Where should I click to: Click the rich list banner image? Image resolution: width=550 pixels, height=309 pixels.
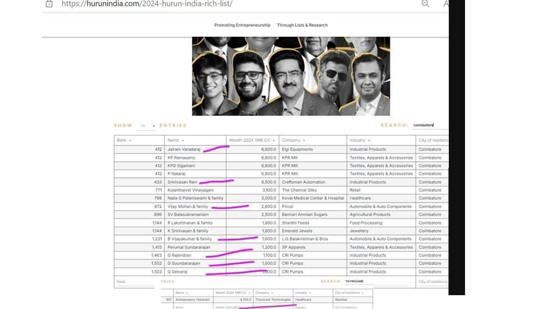pos(291,76)
